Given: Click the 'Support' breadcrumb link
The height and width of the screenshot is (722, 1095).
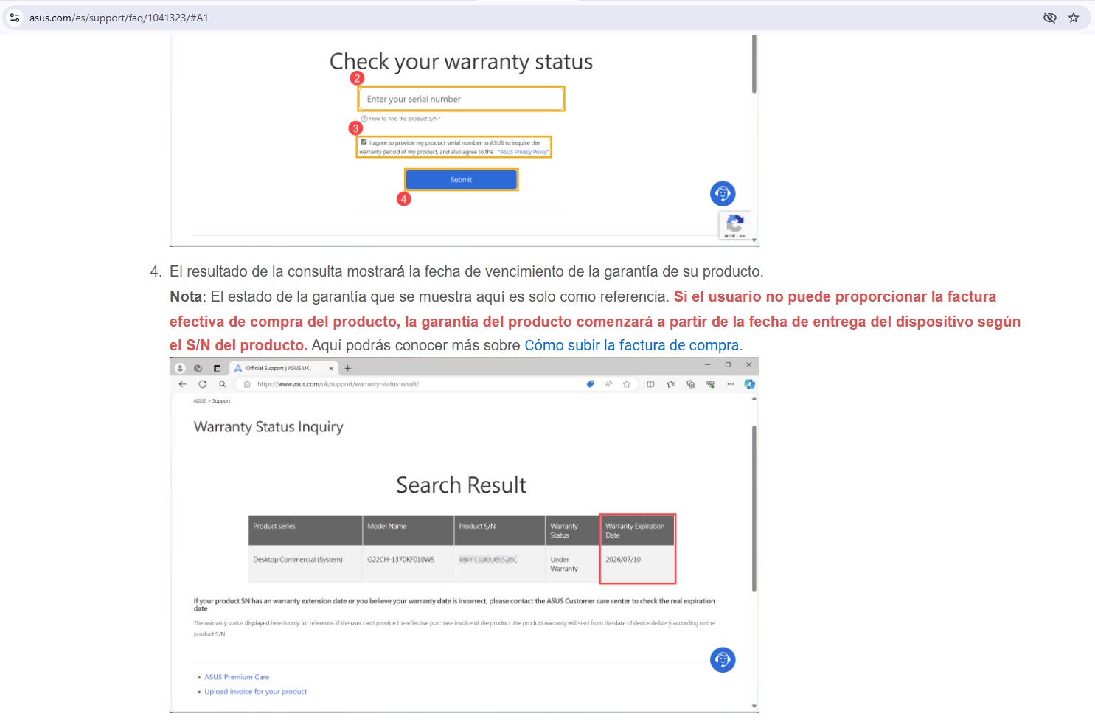Looking at the screenshot, I should point(221,401).
